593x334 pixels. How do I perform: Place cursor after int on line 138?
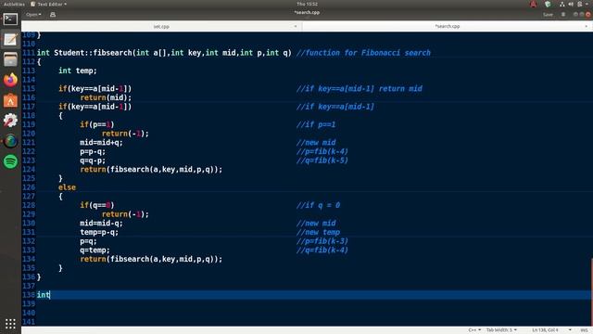click(50, 295)
